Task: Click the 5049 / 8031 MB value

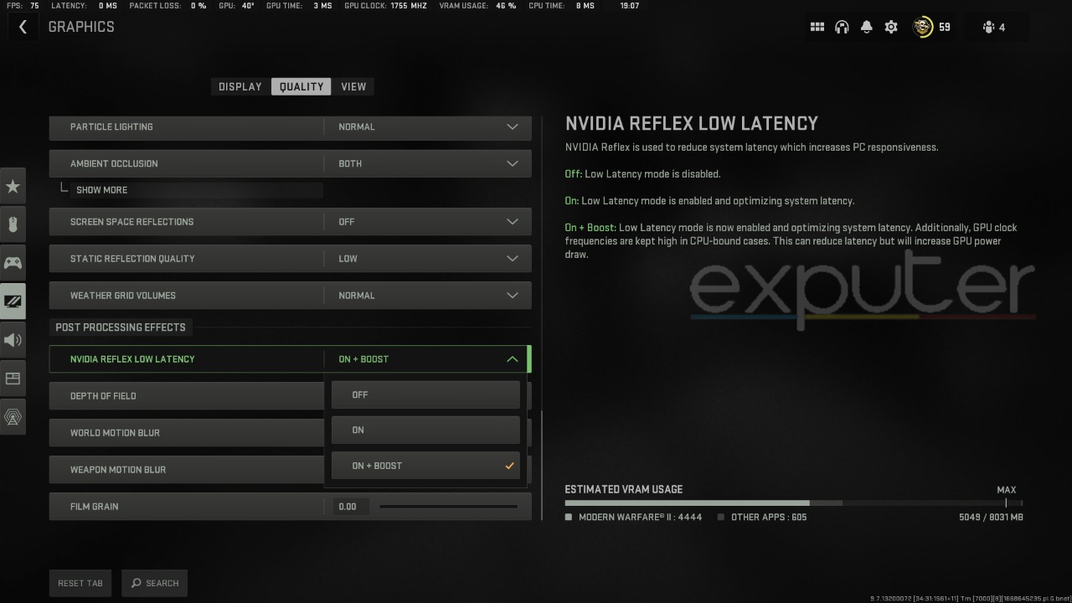Action: (x=991, y=518)
